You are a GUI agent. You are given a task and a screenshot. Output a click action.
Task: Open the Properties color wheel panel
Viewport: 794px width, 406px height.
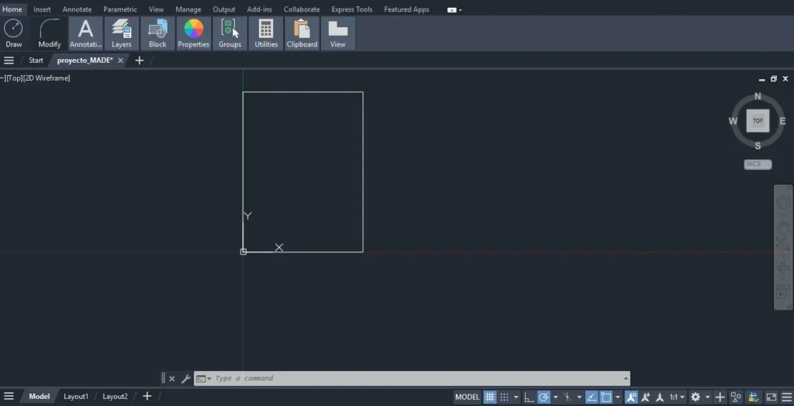pyautogui.click(x=193, y=33)
